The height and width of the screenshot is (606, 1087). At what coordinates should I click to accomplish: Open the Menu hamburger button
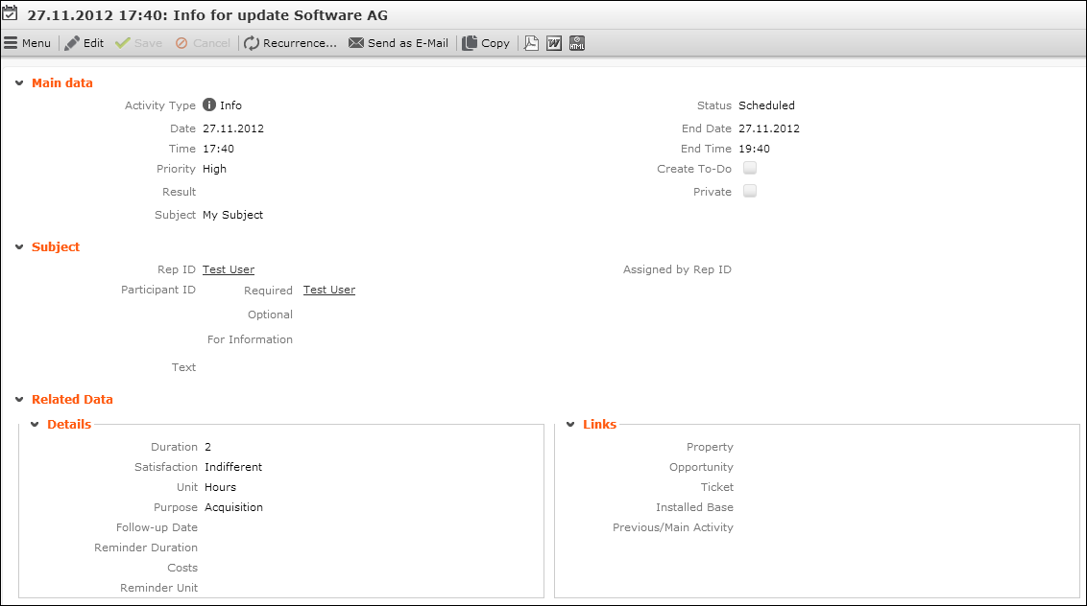tap(27, 43)
